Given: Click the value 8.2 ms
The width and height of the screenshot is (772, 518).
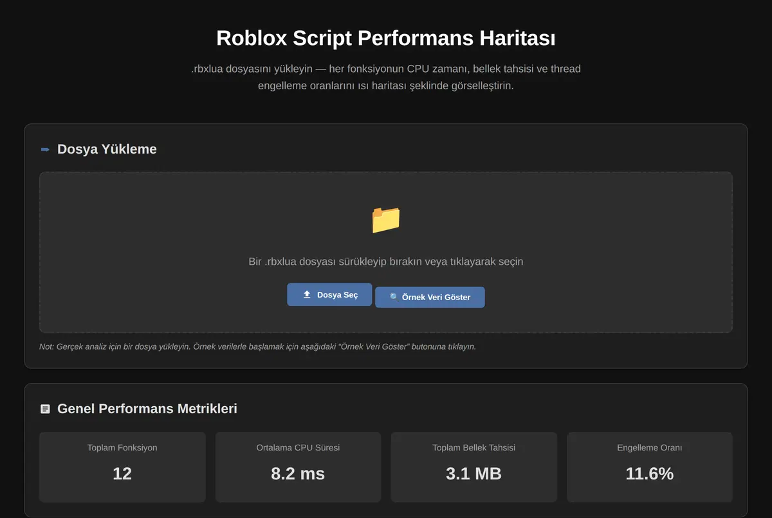Looking at the screenshot, I should pos(298,474).
